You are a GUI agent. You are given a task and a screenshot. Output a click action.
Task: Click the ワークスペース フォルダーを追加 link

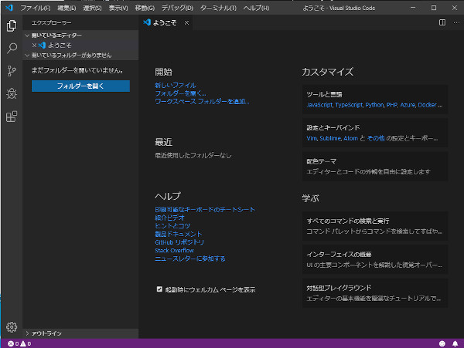[202, 102]
